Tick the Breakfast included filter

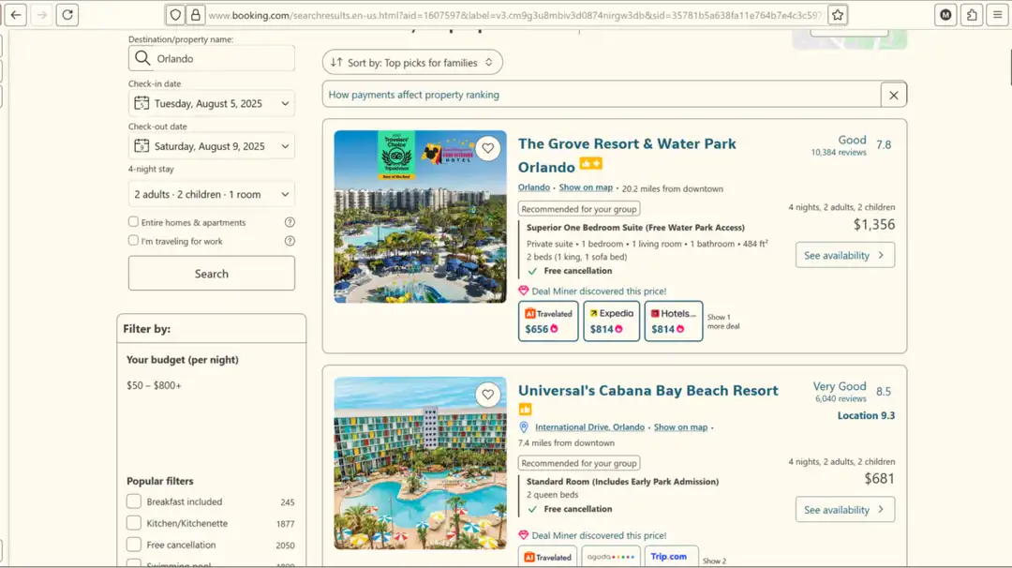coord(134,501)
